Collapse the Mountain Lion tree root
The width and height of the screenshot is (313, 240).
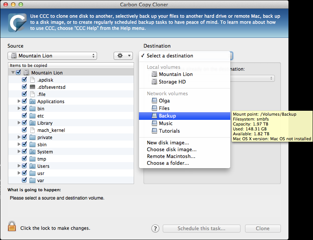[13, 73]
